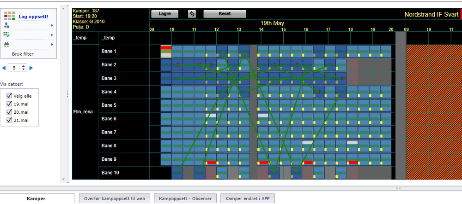Toggle the Velg alle checkbox
Viewport: 462px width, 204px height.
coord(9,96)
